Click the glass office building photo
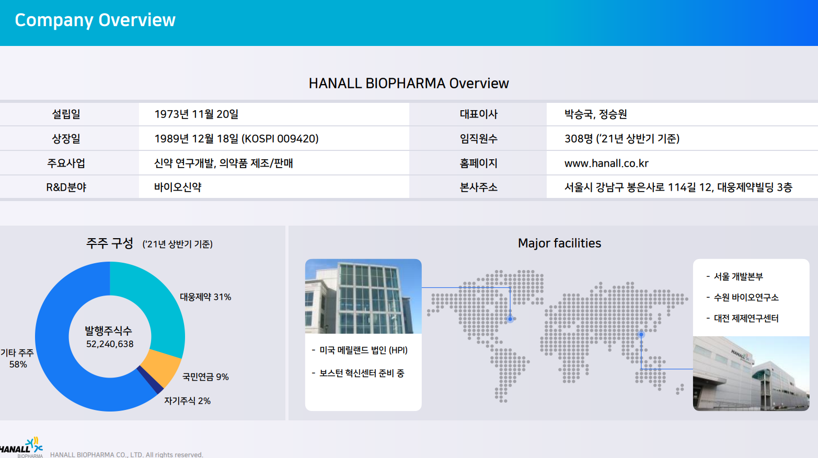Image resolution: width=818 pixels, height=458 pixels. pos(363,296)
